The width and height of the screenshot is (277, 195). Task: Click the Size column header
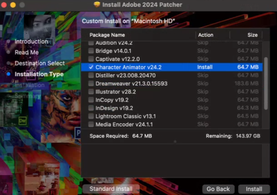click(x=252, y=35)
